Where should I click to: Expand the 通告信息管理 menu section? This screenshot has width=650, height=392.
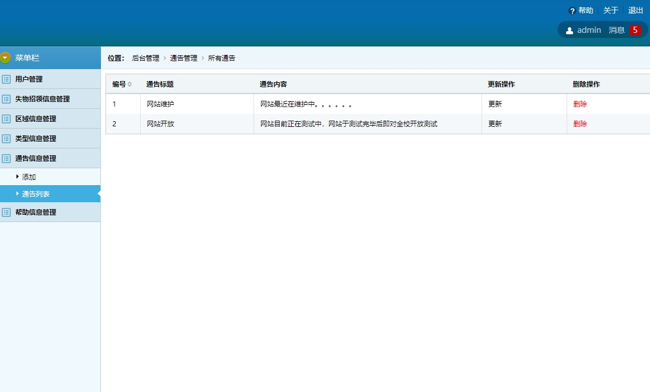[36, 158]
